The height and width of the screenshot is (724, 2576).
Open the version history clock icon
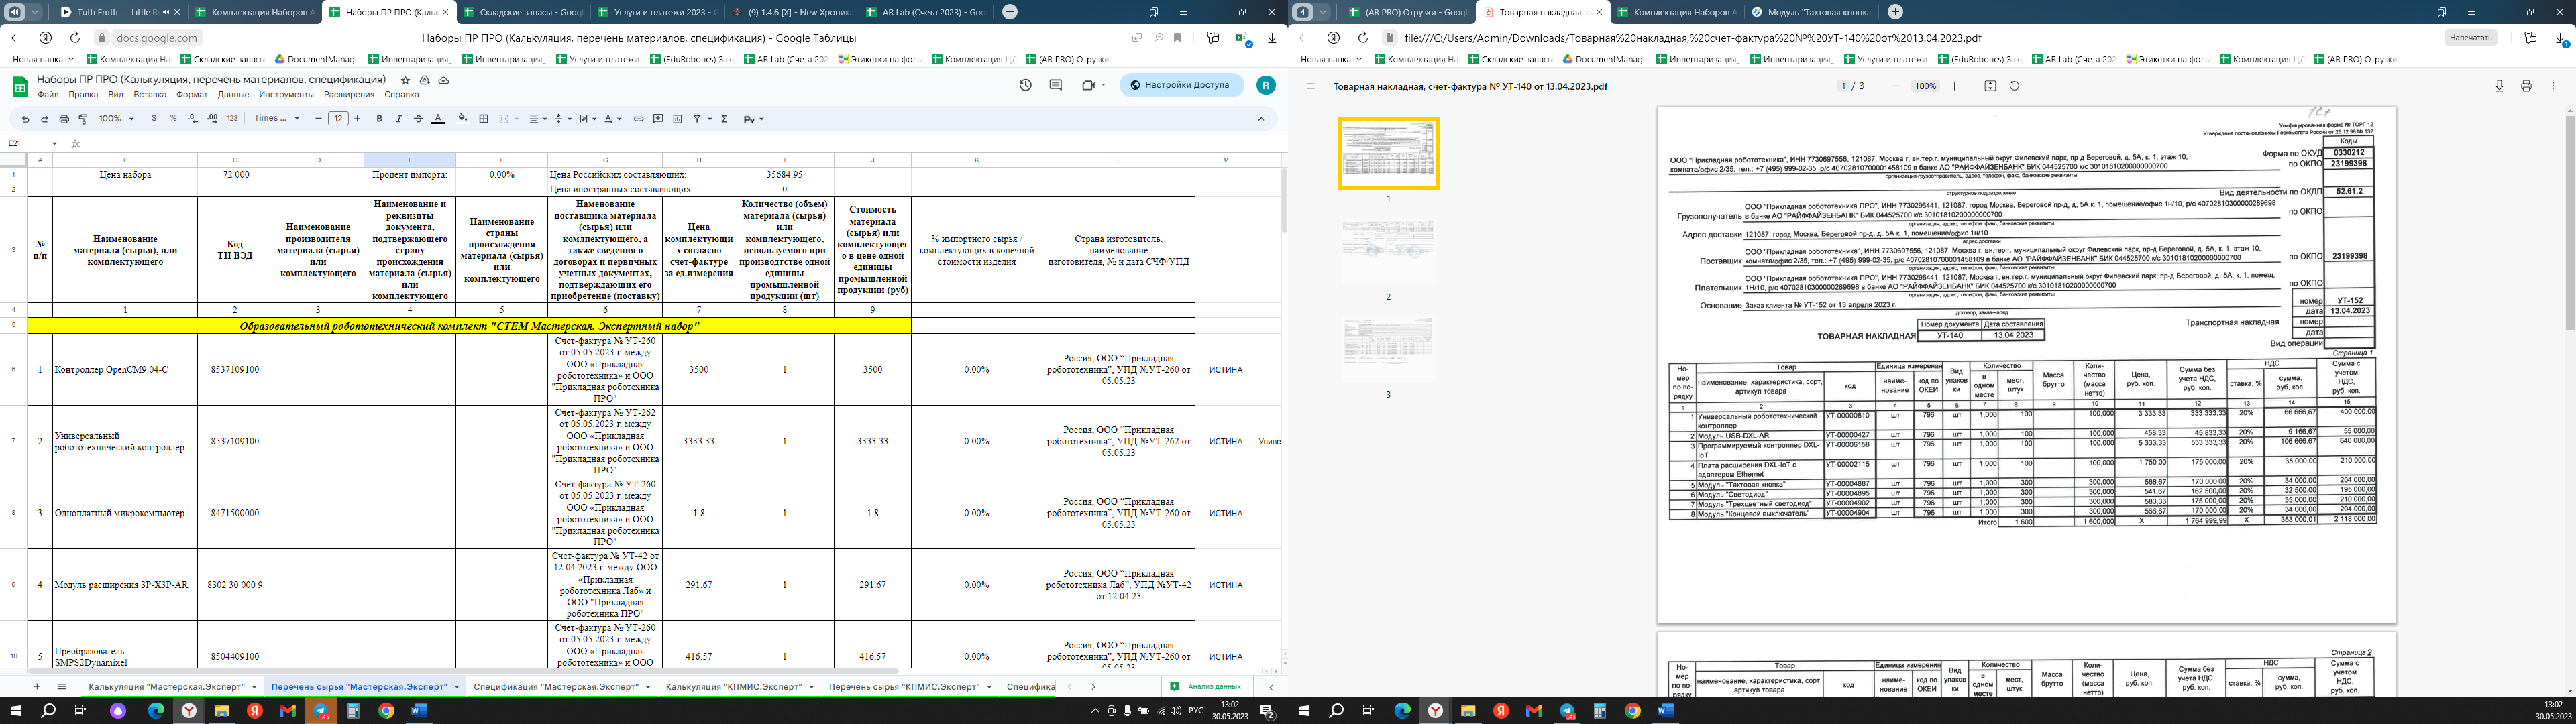pos(1025,86)
